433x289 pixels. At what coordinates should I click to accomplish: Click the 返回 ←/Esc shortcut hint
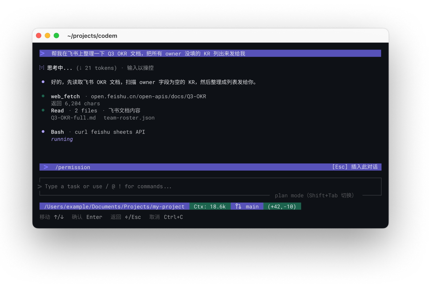point(126,217)
